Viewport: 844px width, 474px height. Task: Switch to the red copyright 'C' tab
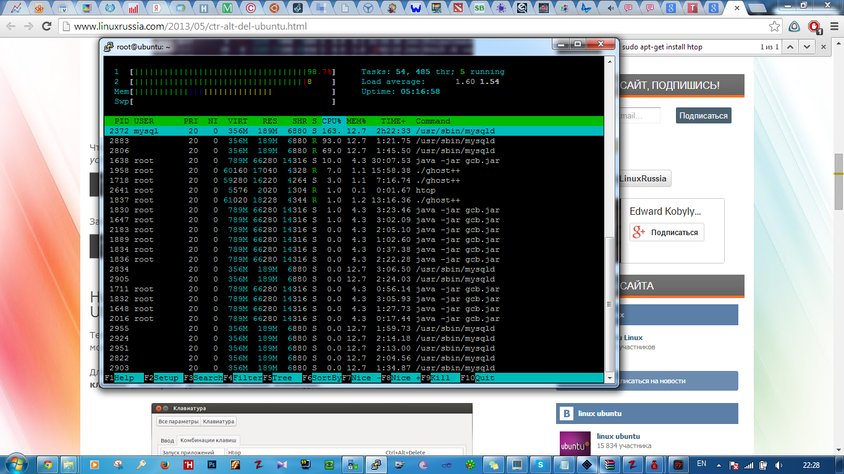(x=250, y=9)
